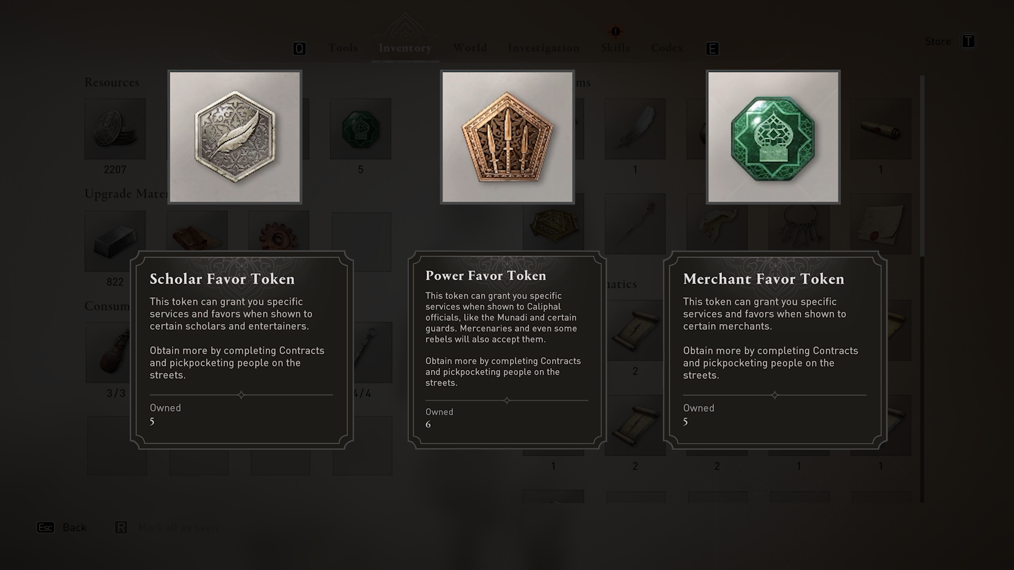Click the large Merchant Favor Token image
Screen dimensions: 1014x570
click(773, 137)
